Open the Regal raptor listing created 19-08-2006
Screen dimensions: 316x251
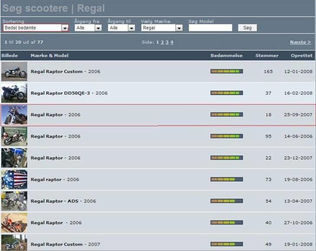[x=55, y=179]
